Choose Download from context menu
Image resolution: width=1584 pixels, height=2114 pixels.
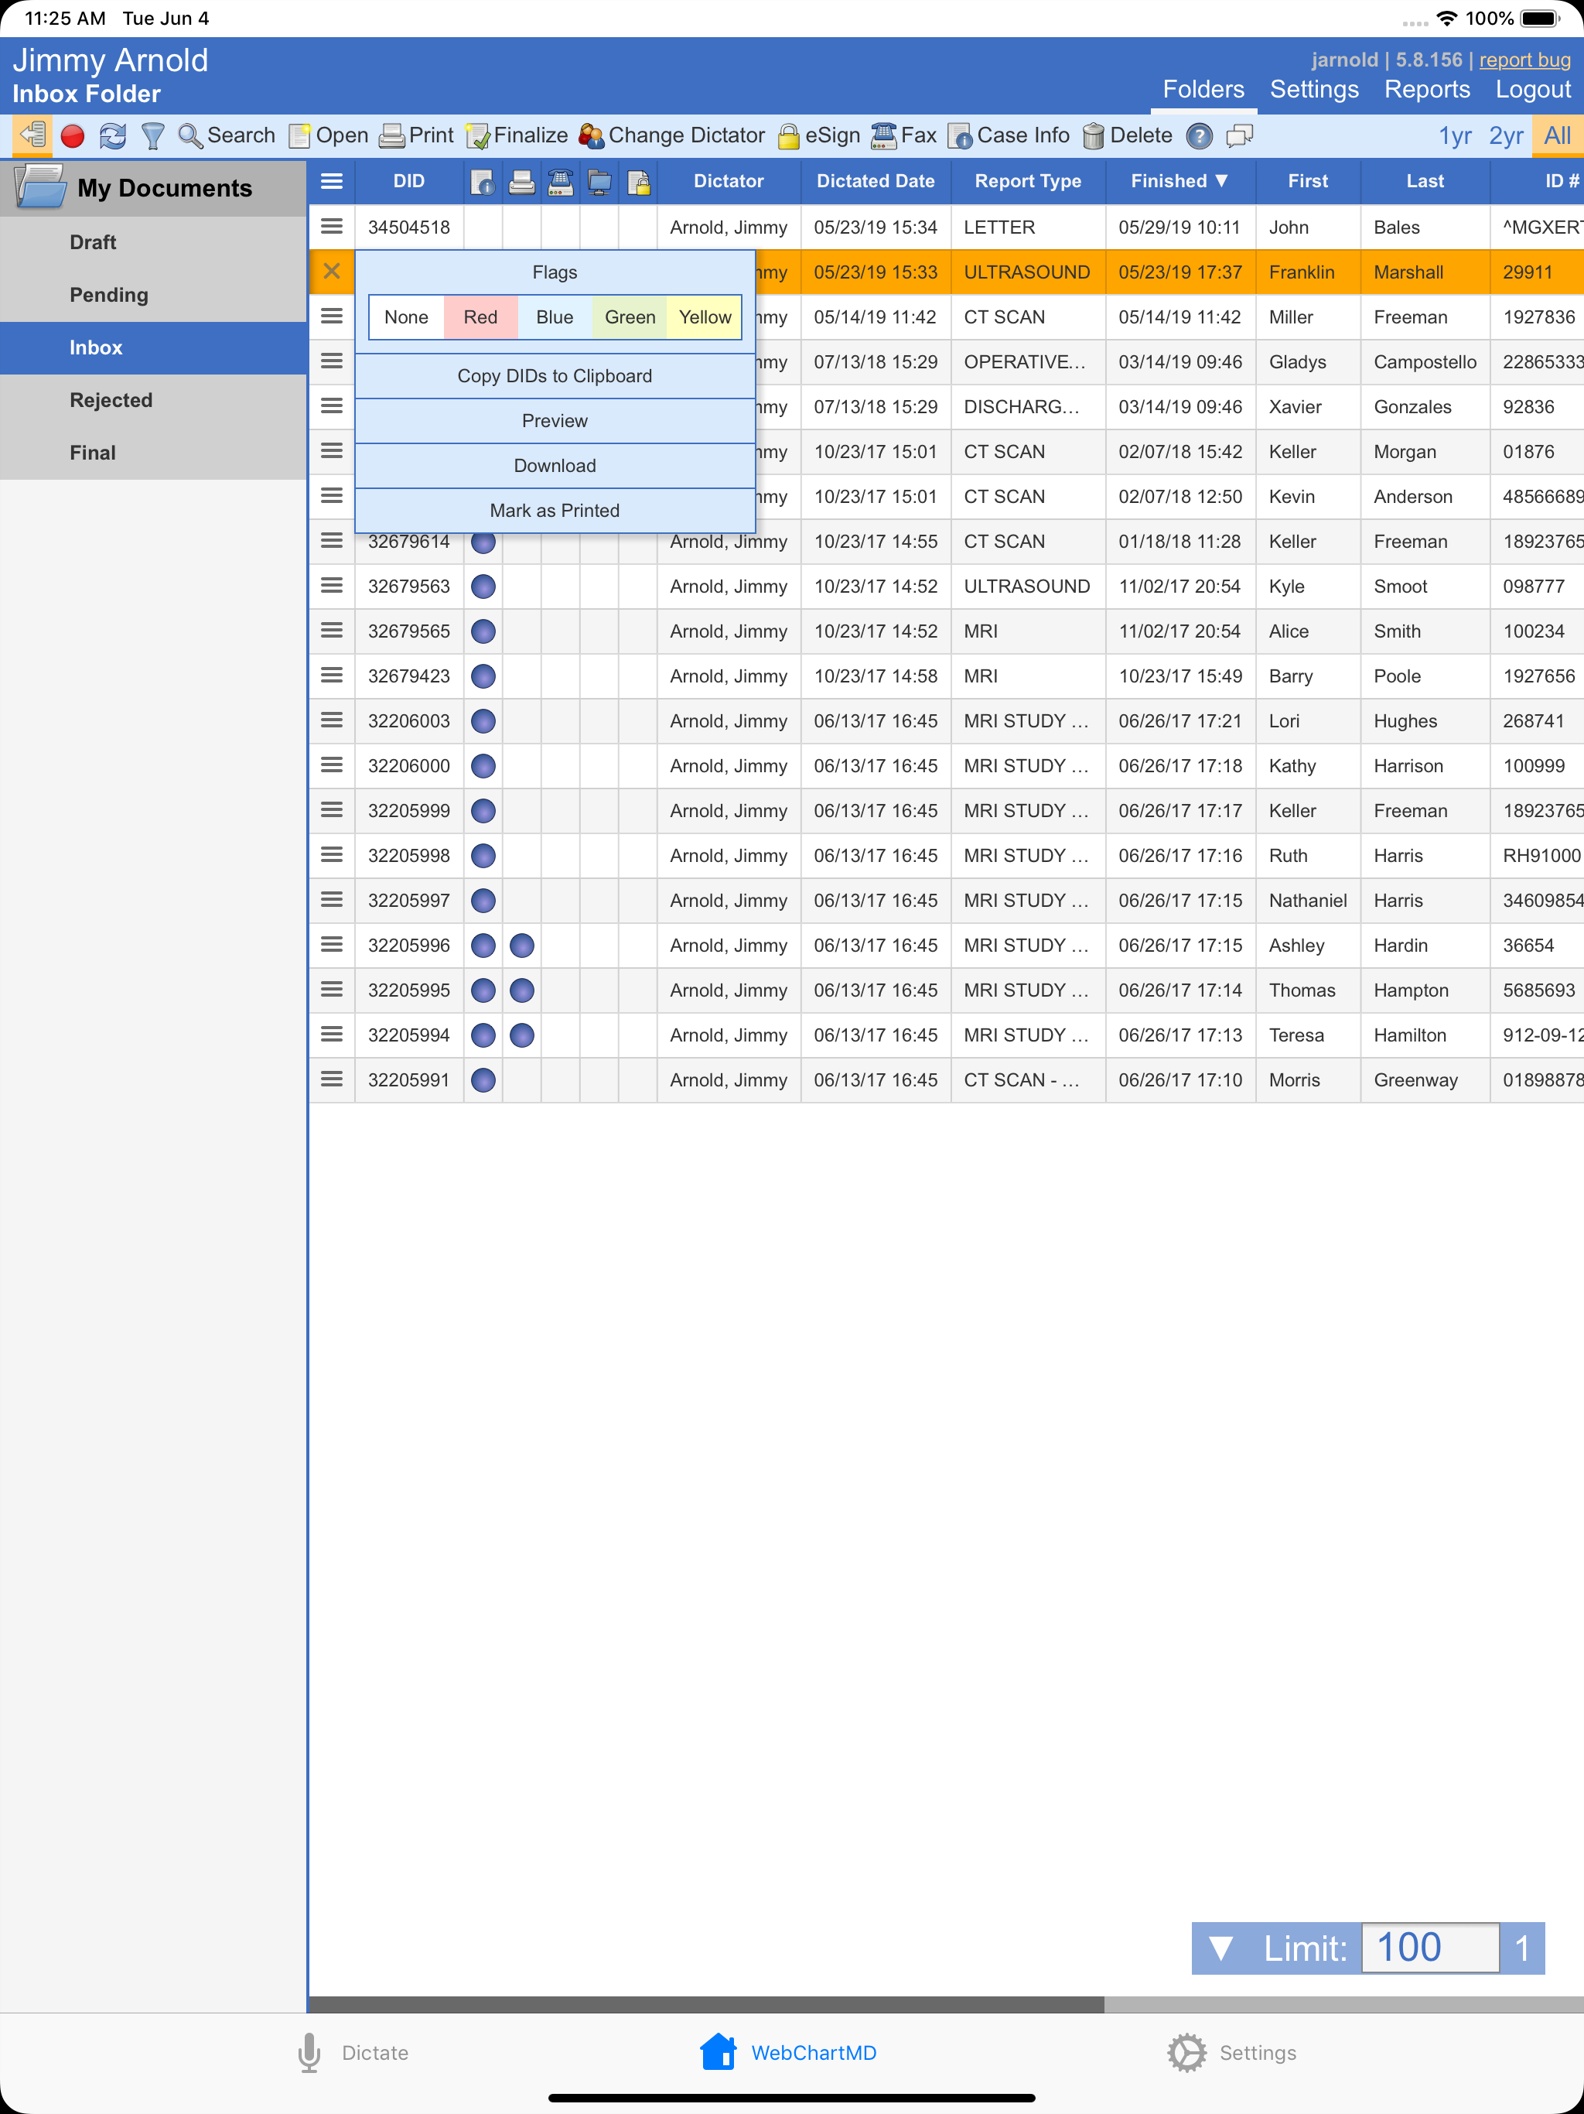(x=555, y=465)
